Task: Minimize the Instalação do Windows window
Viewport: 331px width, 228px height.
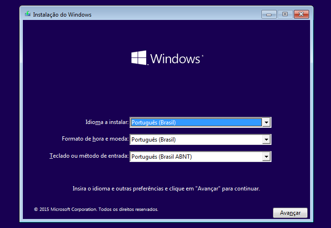Action: coord(269,14)
